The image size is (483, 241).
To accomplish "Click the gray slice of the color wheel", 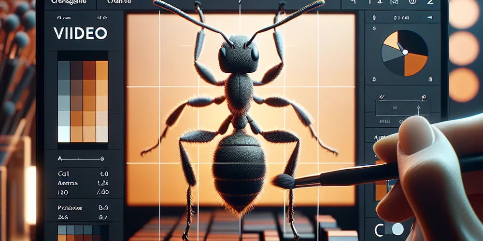I will pos(391,54).
